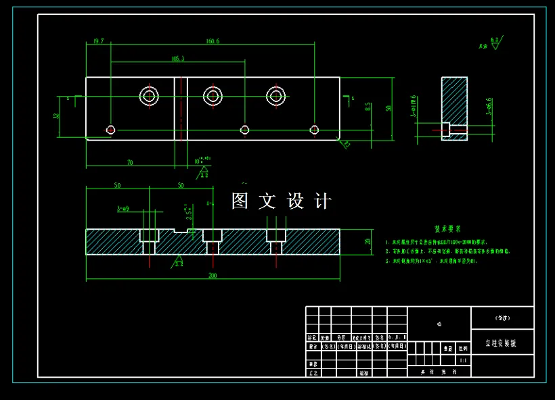Click the 比例 cell in title block
555x400 pixels.
pos(463,349)
